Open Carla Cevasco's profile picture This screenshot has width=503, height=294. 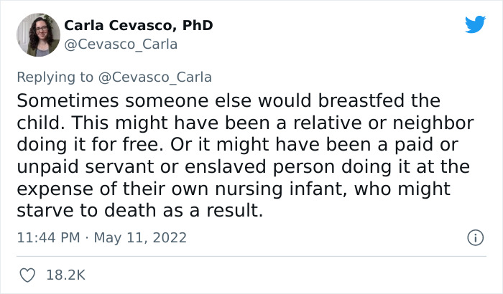point(37,34)
